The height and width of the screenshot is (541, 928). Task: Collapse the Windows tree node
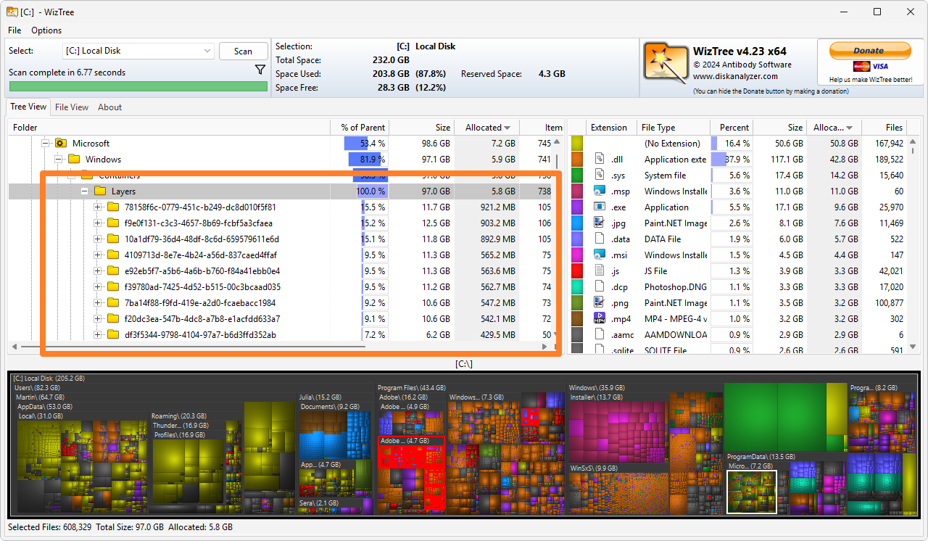point(59,159)
